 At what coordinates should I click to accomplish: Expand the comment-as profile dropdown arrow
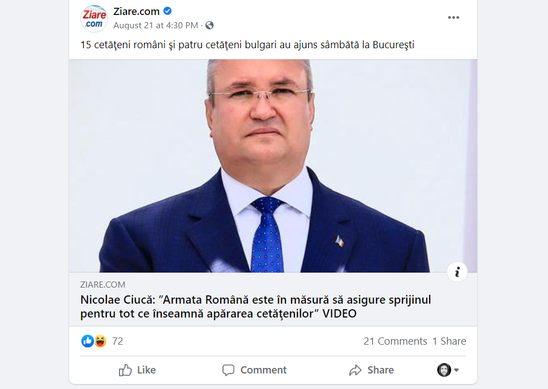click(456, 370)
